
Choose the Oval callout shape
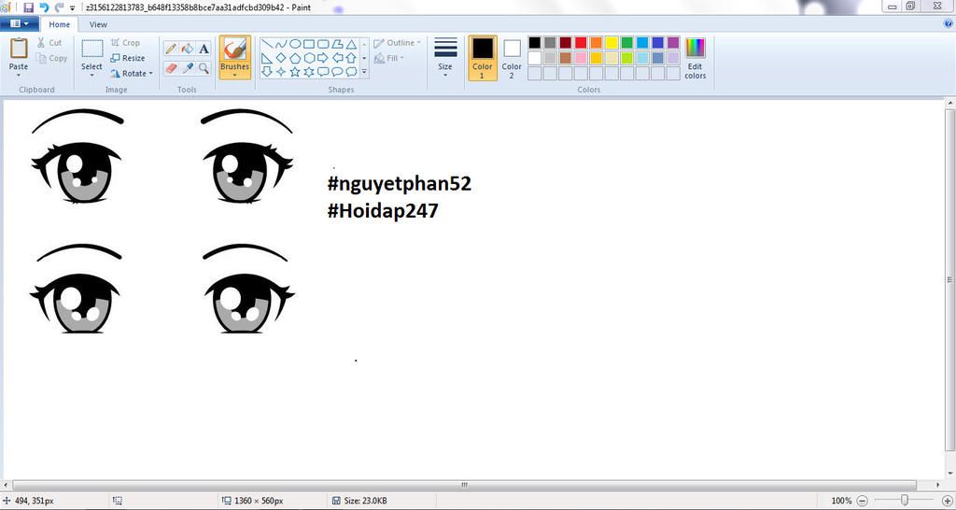coord(337,71)
